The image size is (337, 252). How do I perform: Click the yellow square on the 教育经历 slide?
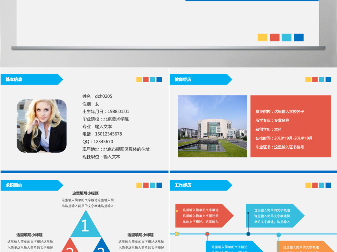pos(308,80)
